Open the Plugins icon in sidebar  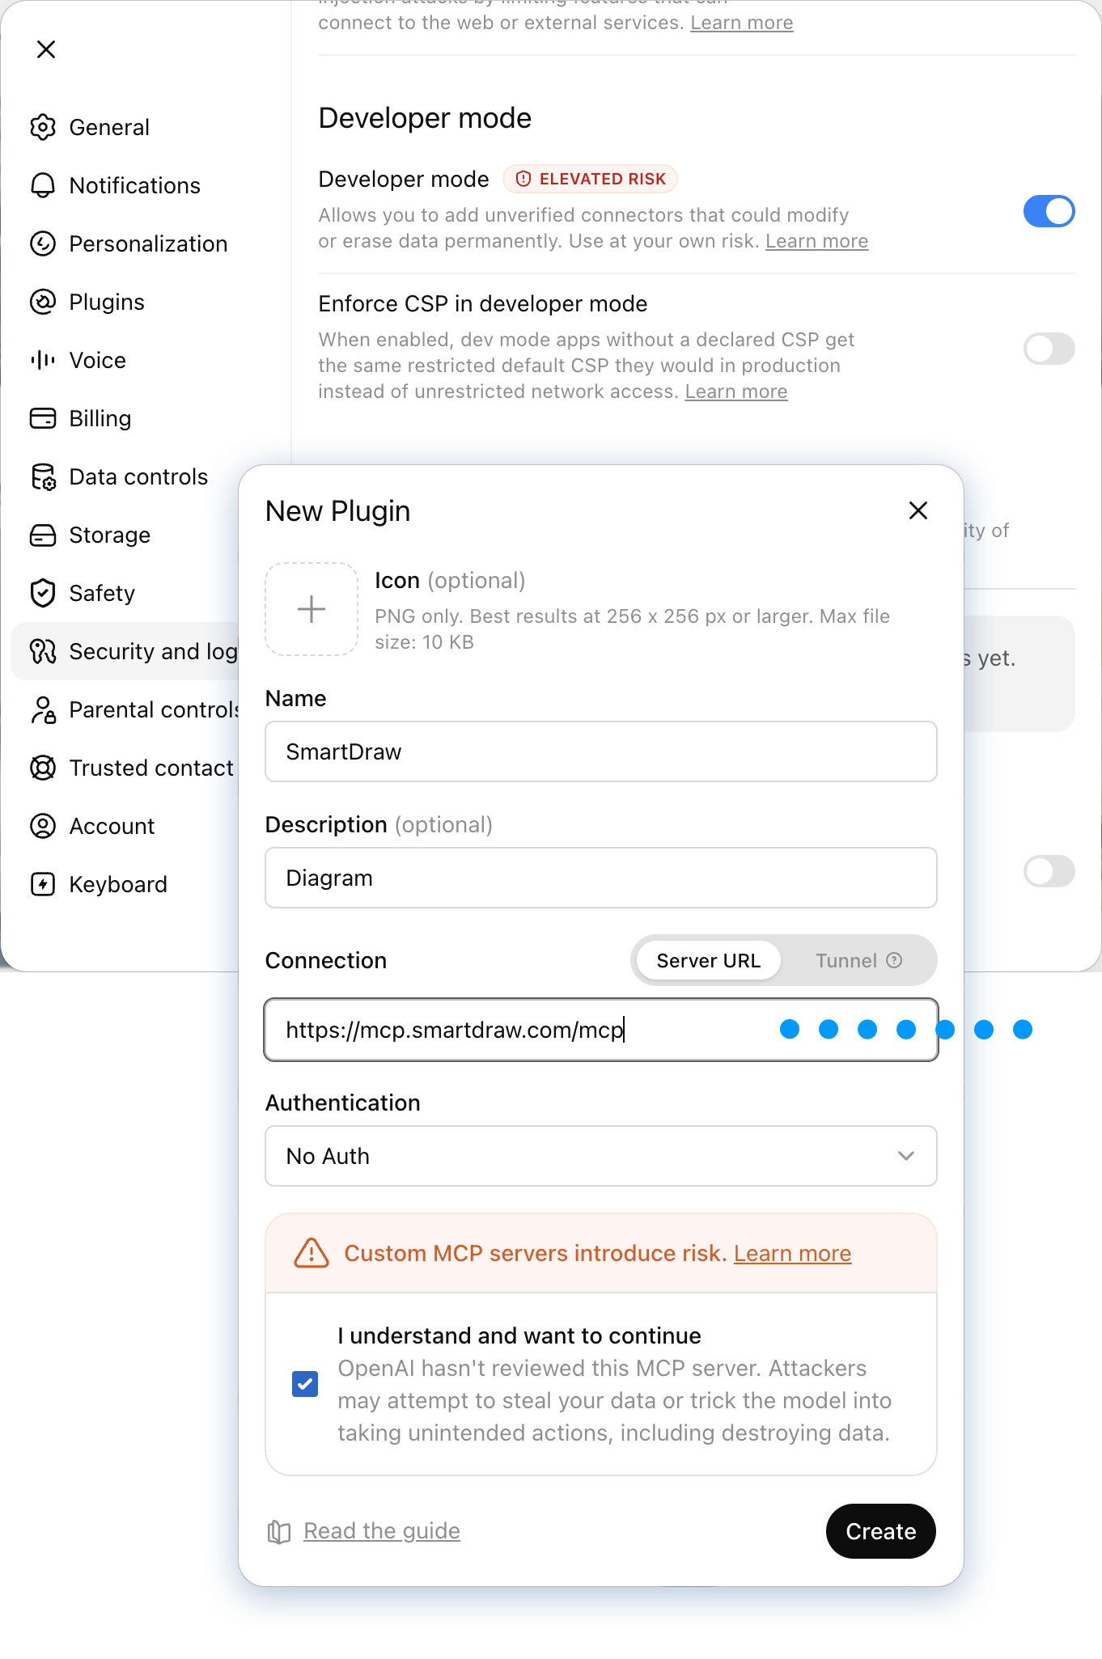coord(43,302)
